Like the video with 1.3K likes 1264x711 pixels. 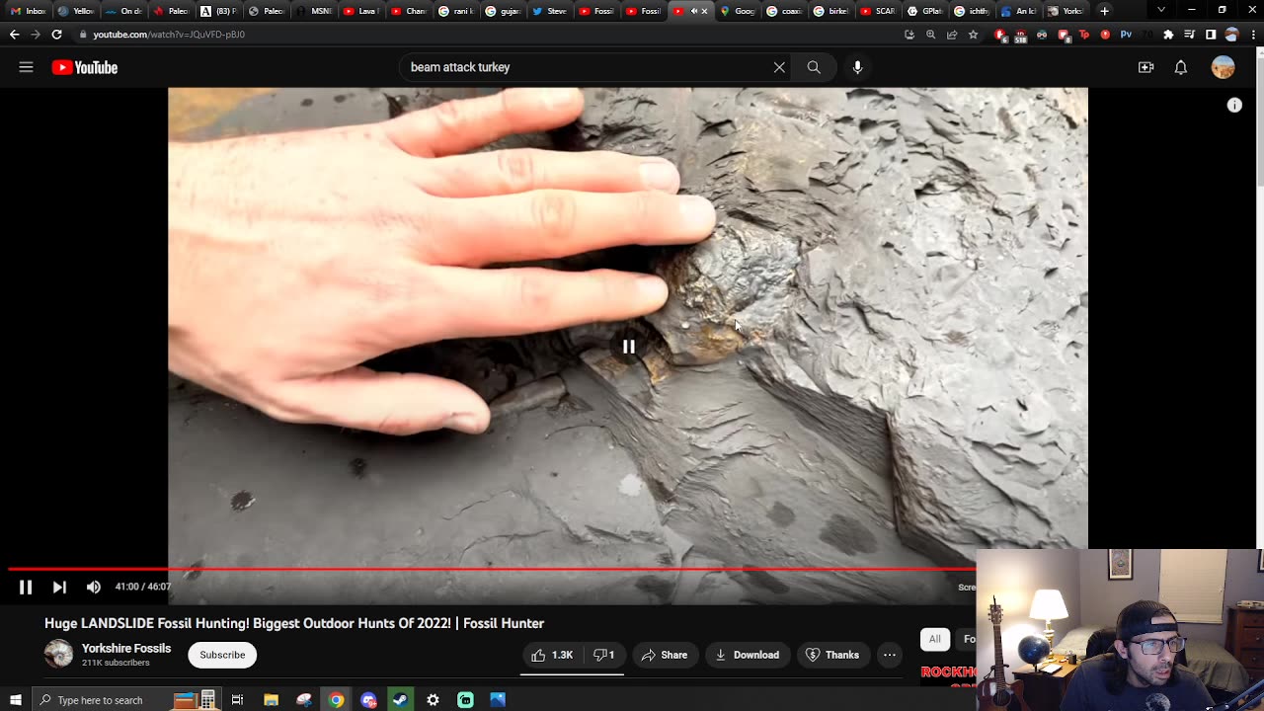(x=552, y=655)
